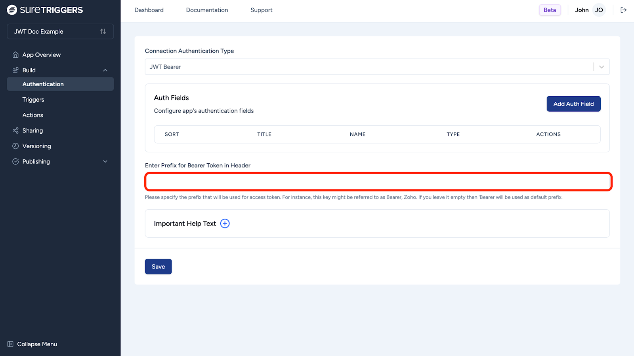Image resolution: width=634 pixels, height=356 pixels.
Task: Click the logout icon in top bar
Action: [x=623, y=10]
